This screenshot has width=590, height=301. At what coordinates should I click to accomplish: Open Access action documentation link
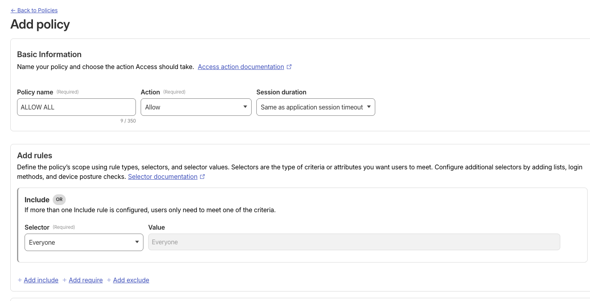(x=241, y=67)
